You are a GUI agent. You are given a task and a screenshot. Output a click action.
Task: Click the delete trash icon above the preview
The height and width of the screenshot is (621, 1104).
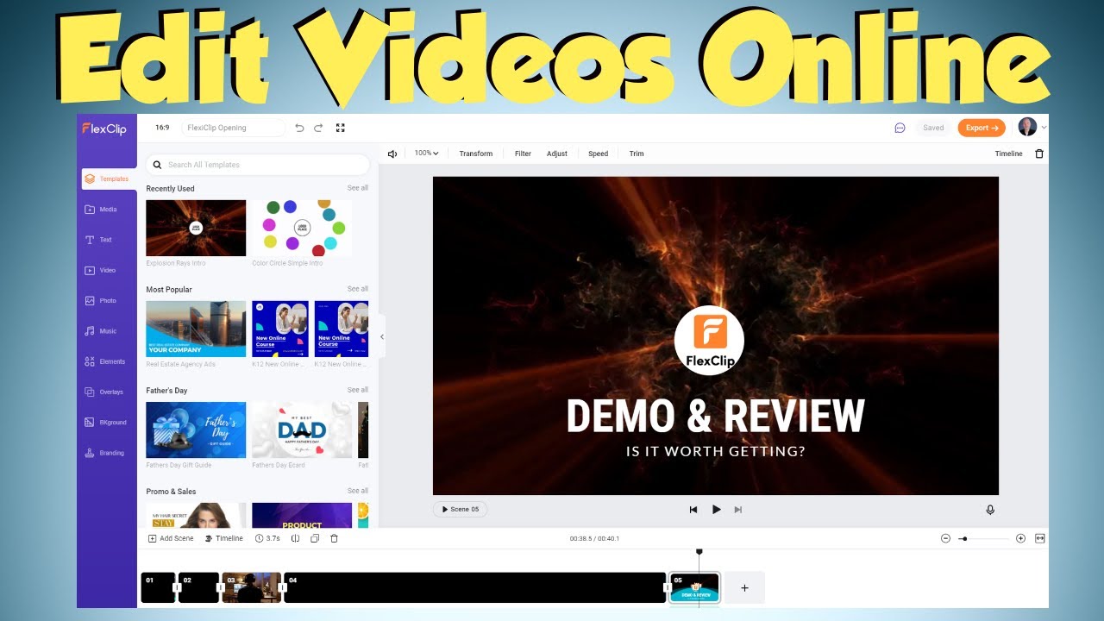(x=1039, y=153)
